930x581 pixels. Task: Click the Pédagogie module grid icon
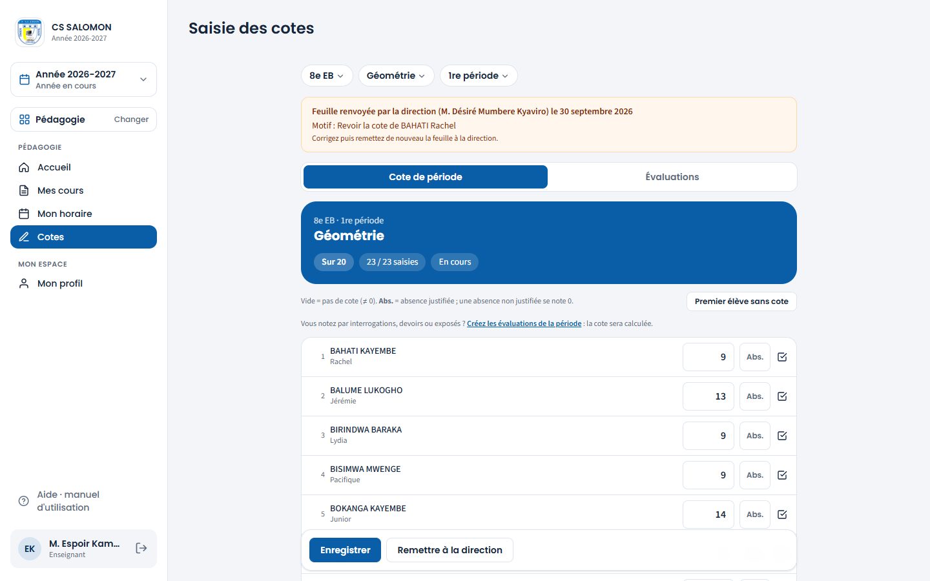(25, 119)
